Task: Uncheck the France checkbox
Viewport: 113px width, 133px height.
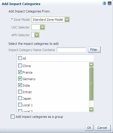Action: point(20,72)
